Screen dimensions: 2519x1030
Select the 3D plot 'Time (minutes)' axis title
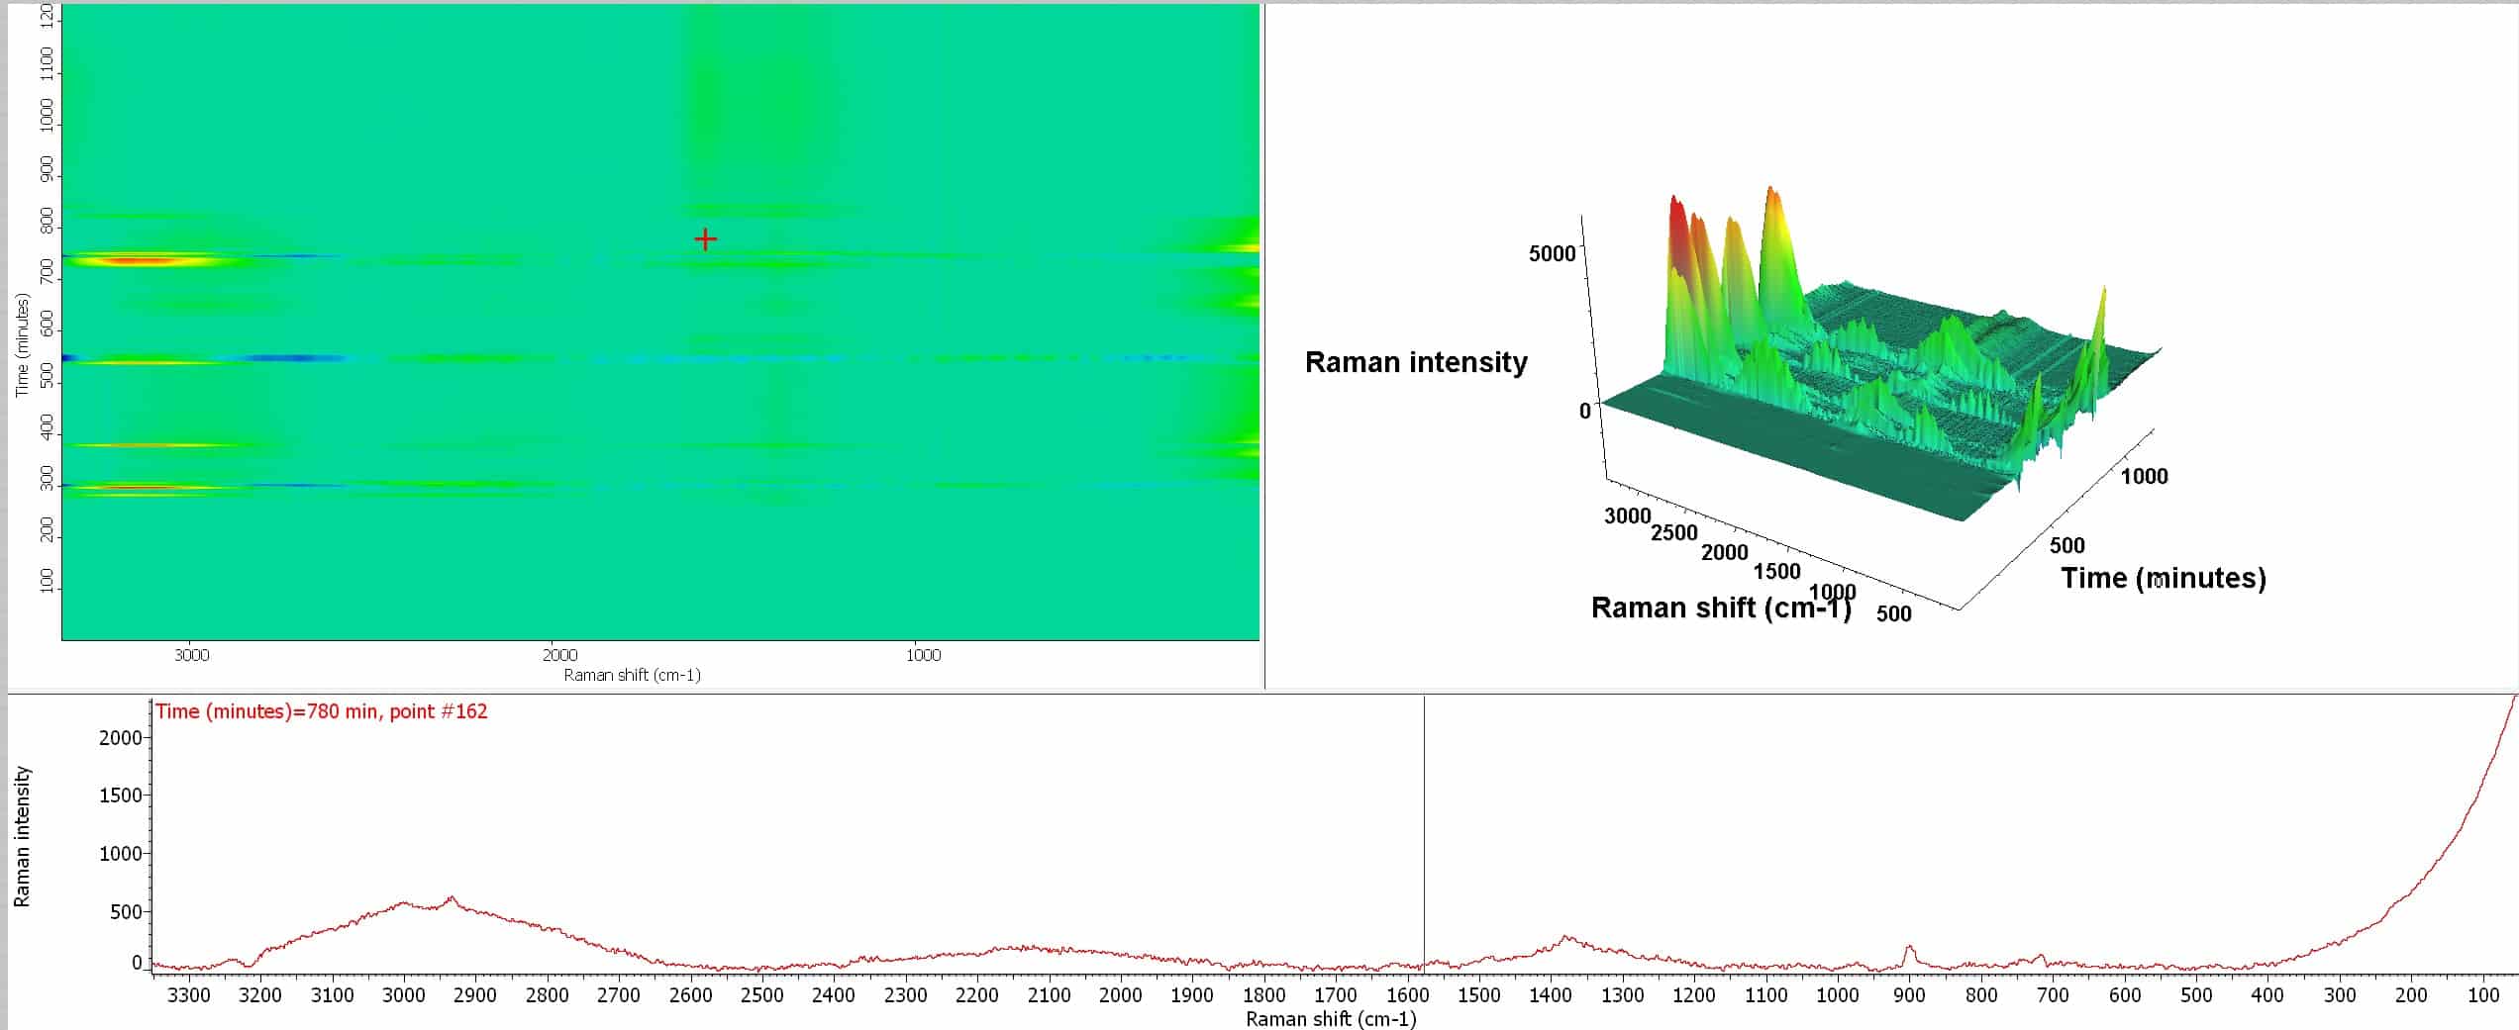pos(2163,578)
